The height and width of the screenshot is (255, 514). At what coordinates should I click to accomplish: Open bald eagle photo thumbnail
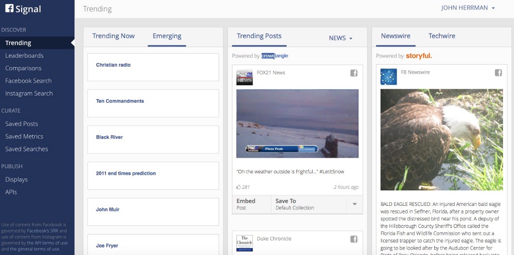click(442, 140)
